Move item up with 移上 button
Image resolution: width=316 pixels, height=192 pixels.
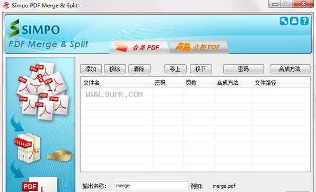(175, 69)
